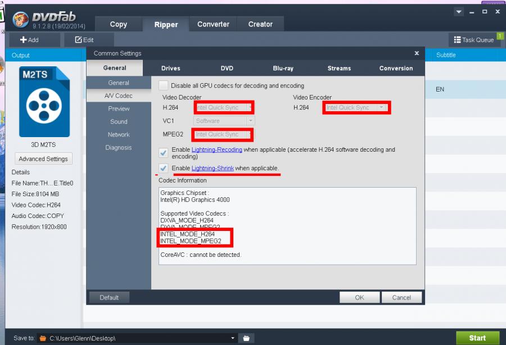Follow the Lightning-Shrink link
Viewport: 506px width, 345px height.
213,168
